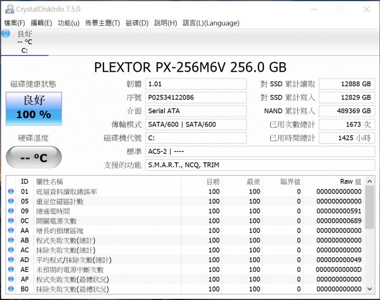This screenshot has height=300, width=380.
Task: Click the transfer mode field SATA/600 | SATA/600
Action: (196, 124)
